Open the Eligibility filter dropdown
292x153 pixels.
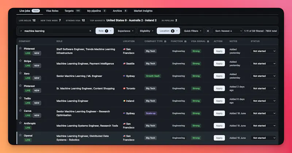(x=146, y=31)
